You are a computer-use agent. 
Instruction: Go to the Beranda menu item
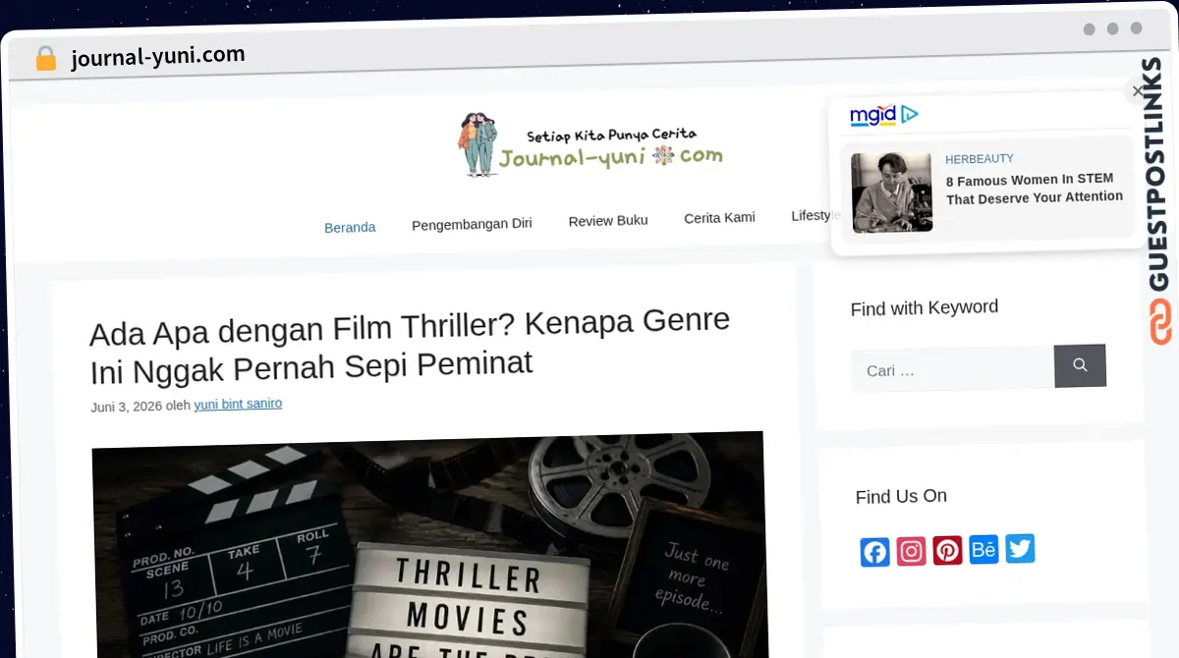tap(350, 227)
